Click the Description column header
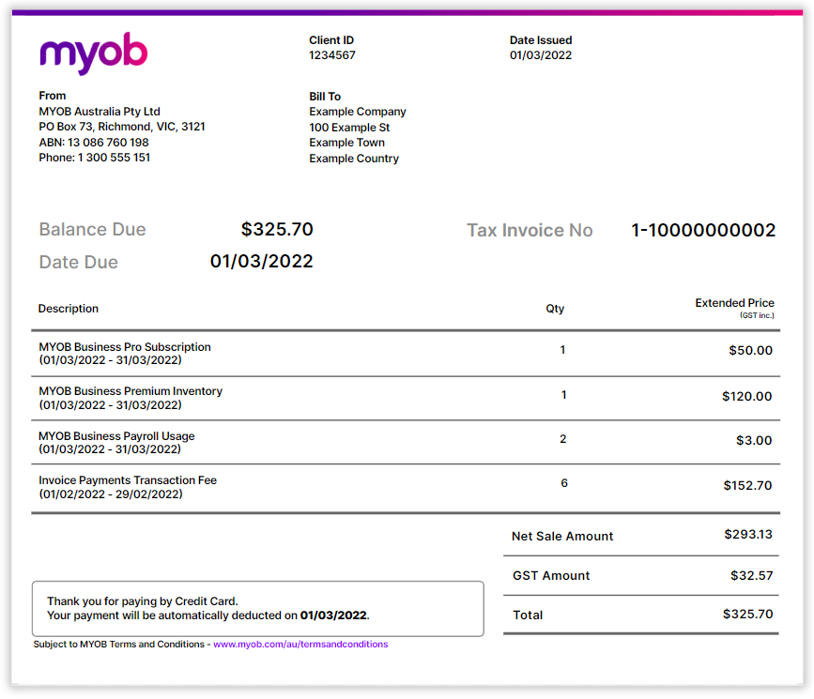This screenshot has width=814, height=699. pos(69,309)
